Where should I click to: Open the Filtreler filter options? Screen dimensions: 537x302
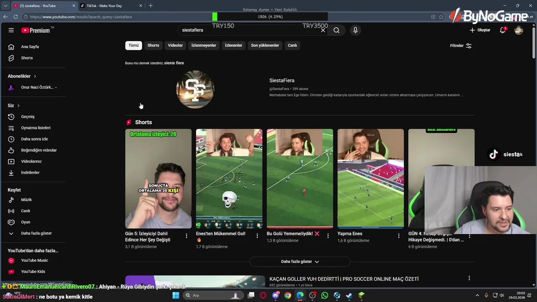461,46
